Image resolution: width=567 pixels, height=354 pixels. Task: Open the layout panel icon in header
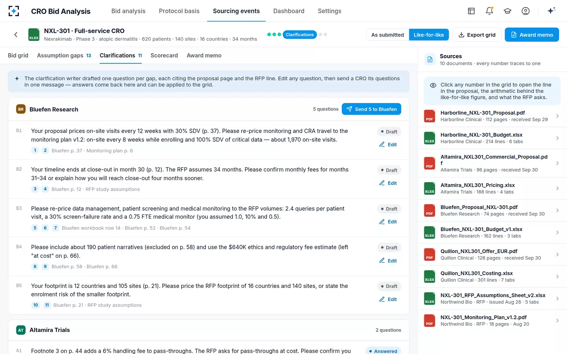tap(471, 11)
